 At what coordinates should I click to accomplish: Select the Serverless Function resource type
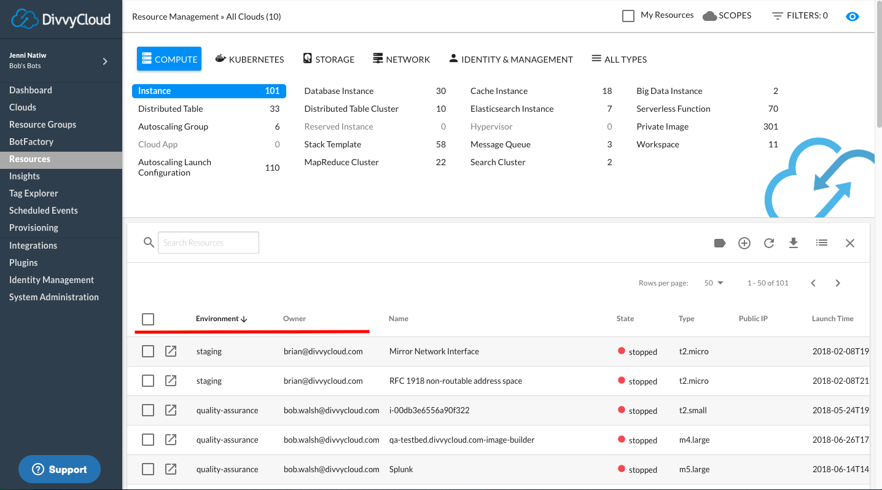673,109
